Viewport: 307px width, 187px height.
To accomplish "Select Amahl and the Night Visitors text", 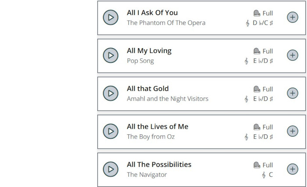I will coord(168,99).
